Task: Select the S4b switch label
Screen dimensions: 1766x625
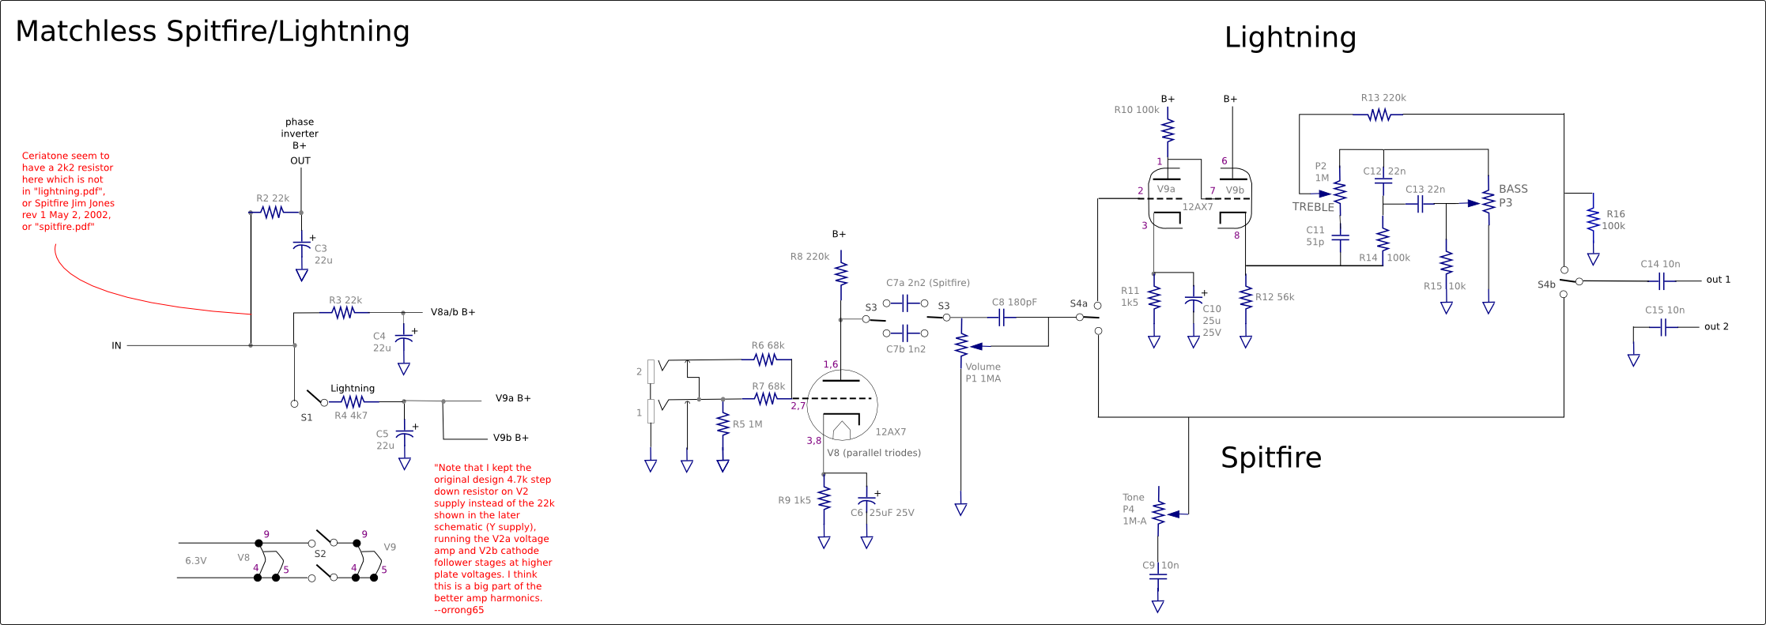Action: click(1546, 284)
